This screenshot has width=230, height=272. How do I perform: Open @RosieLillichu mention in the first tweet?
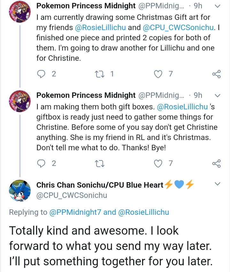click(x=100, y=27)
